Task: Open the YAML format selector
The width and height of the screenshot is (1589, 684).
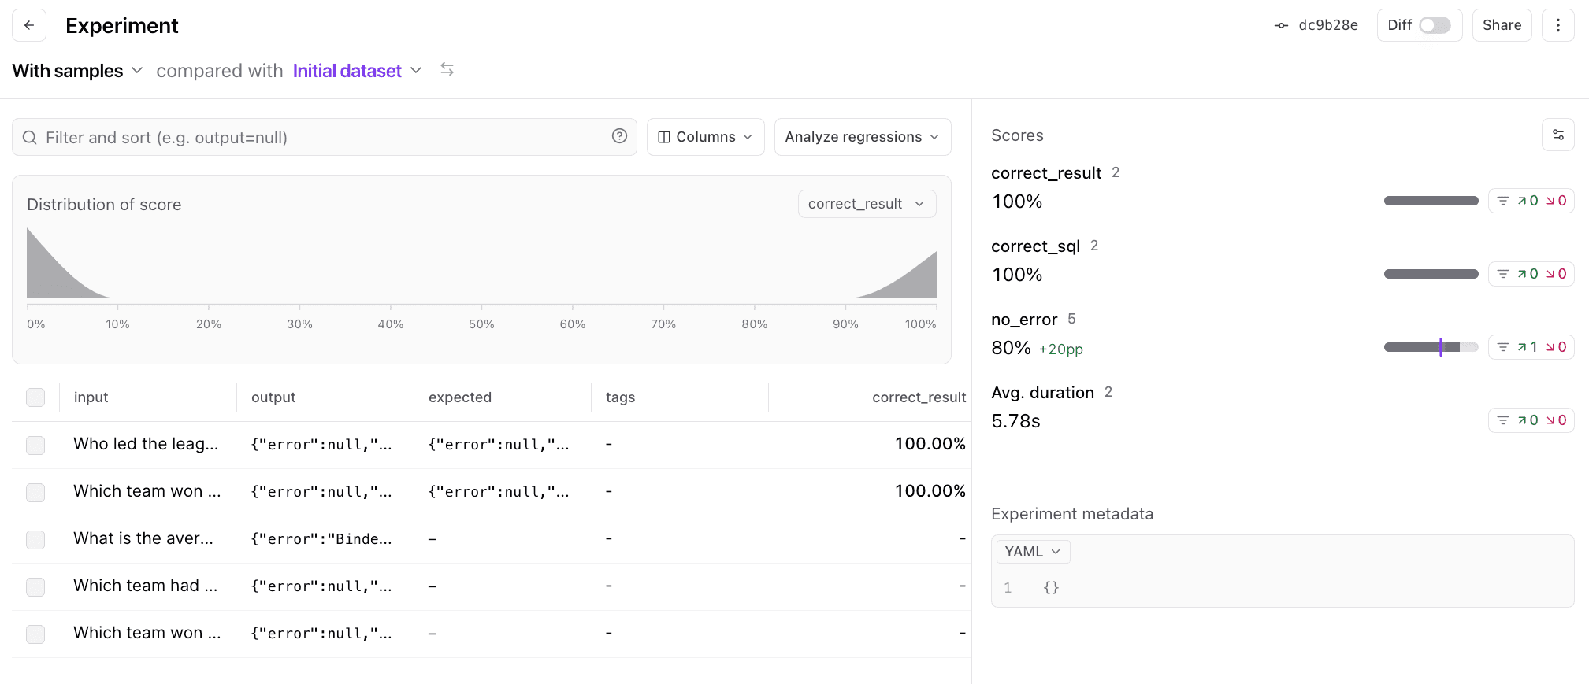Action: (1032, 552)
